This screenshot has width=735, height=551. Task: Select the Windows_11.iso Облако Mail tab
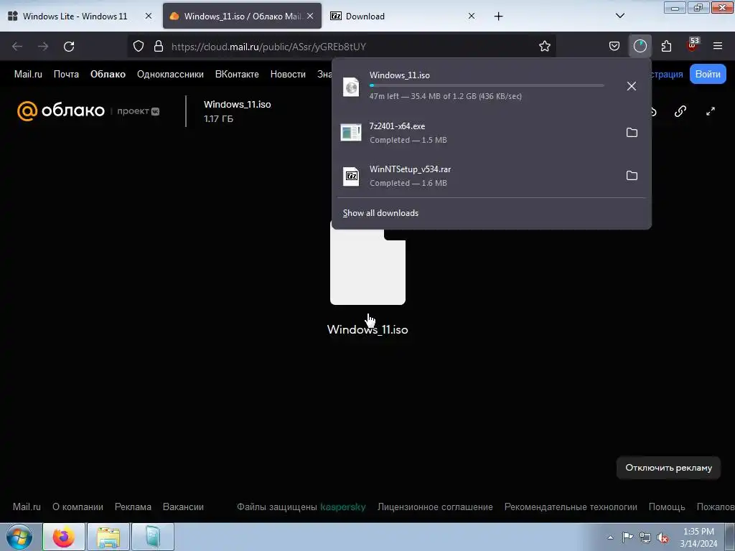click(242, 16)
